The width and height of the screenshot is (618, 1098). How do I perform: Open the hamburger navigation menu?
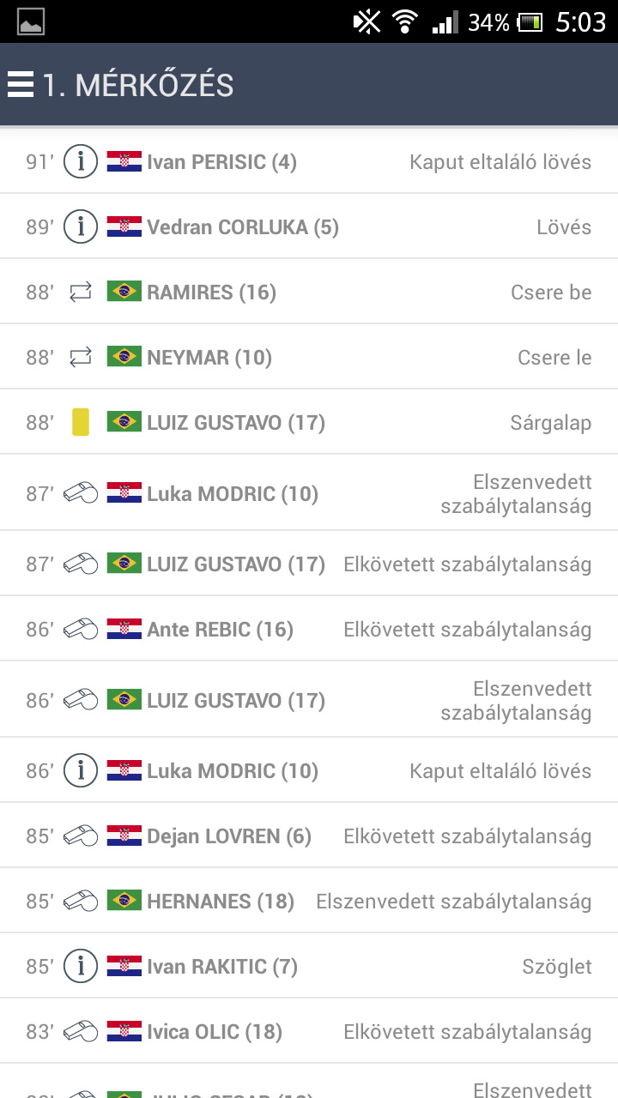tap(20, 85)
